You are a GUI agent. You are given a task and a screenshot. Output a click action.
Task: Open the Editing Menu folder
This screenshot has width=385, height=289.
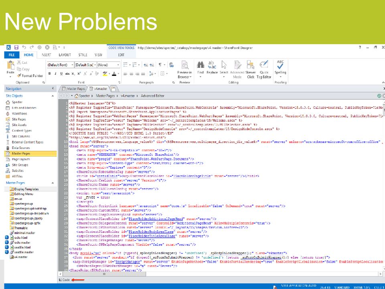pyautogui.click(x=24, y=194)
